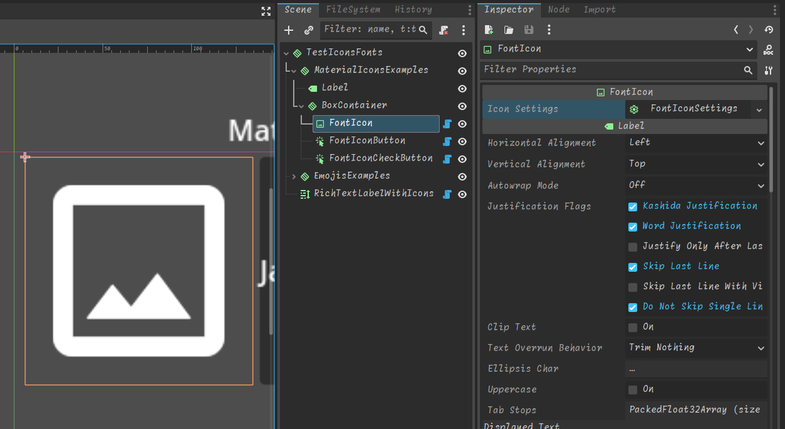Go to next object in Inspector history
This screenshot has width=785, height=429.
751,30
